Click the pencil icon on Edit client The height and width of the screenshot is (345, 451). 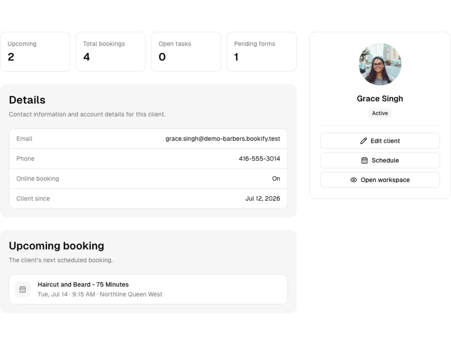pyautogui.click(x=364, y=141)
